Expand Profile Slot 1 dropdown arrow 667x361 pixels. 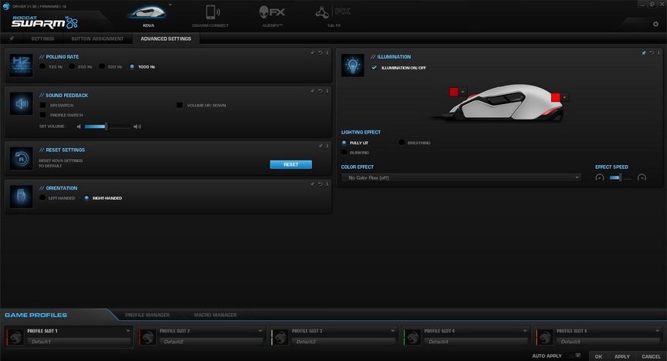pos(127,331)
